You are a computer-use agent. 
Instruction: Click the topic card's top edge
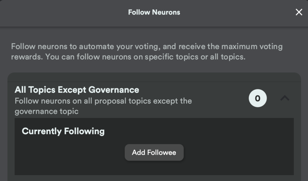[154, 77]
